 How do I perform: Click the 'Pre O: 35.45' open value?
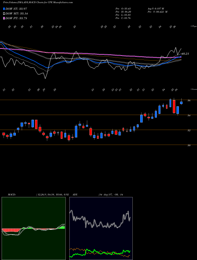point(123,8)
